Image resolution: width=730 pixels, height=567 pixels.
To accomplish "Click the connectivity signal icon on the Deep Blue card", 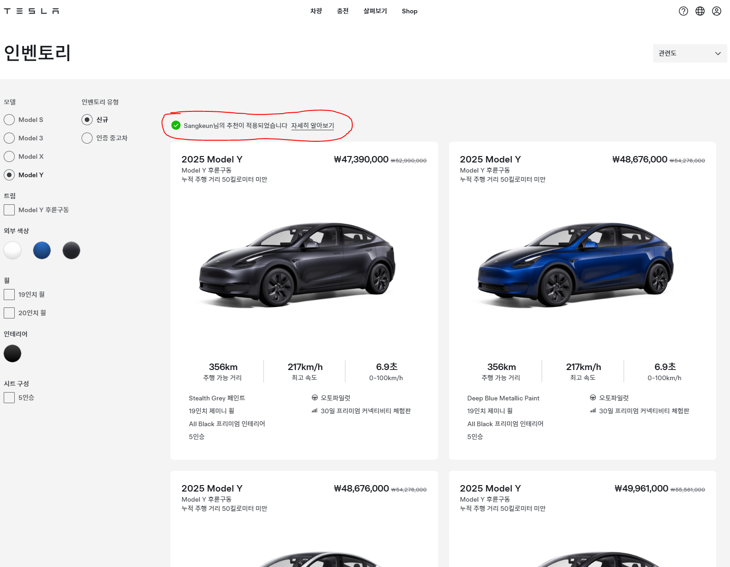I will 593,411.
